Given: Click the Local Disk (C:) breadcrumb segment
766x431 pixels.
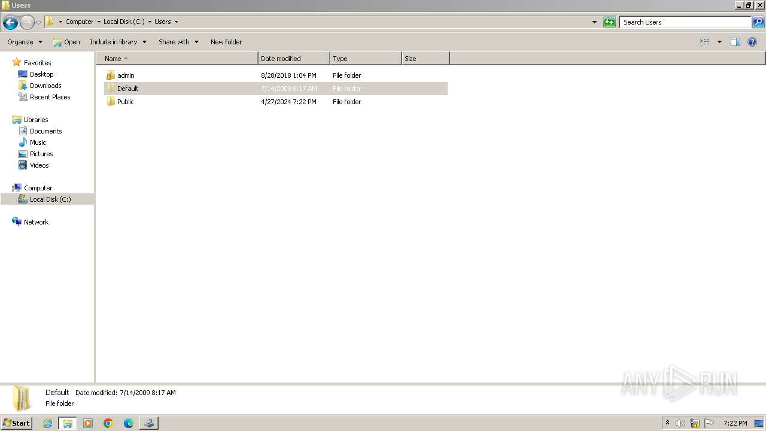Looking at the screenshot, I should tap(124, 22).
